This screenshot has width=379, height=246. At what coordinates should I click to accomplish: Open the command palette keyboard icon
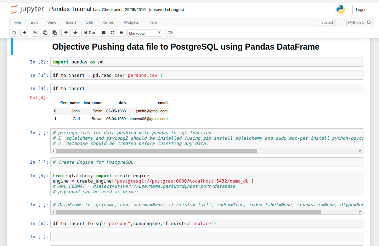point(170,33)
